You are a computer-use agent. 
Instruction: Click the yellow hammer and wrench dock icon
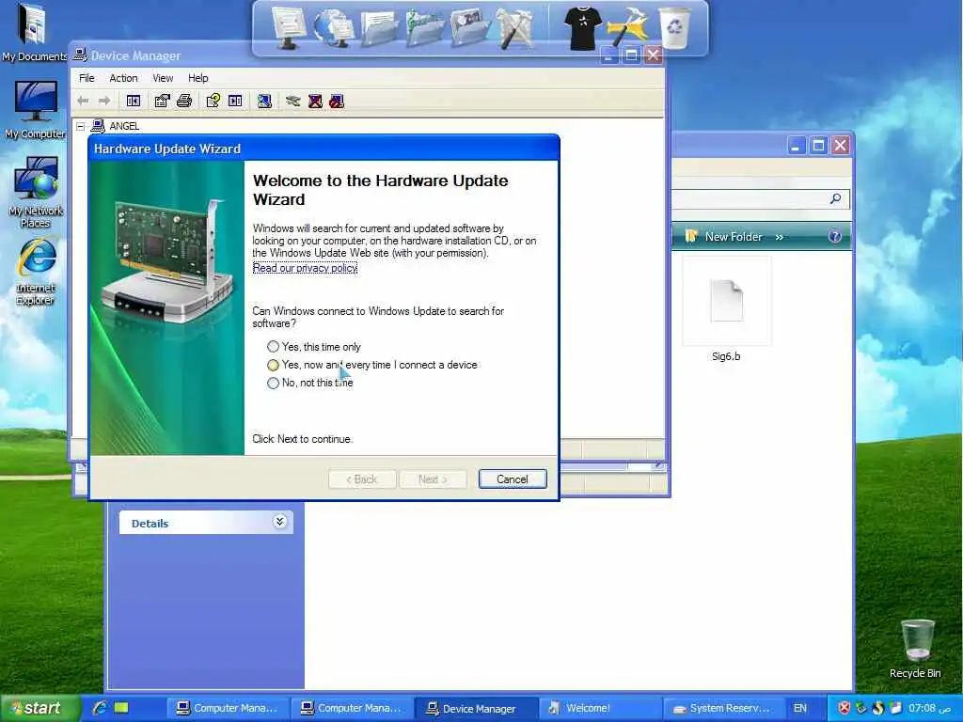(x=627, y=27)
